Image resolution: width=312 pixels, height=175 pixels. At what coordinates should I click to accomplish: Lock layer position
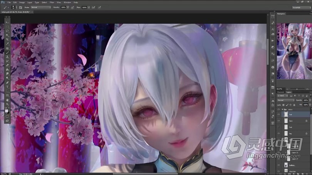coord(290,105)
